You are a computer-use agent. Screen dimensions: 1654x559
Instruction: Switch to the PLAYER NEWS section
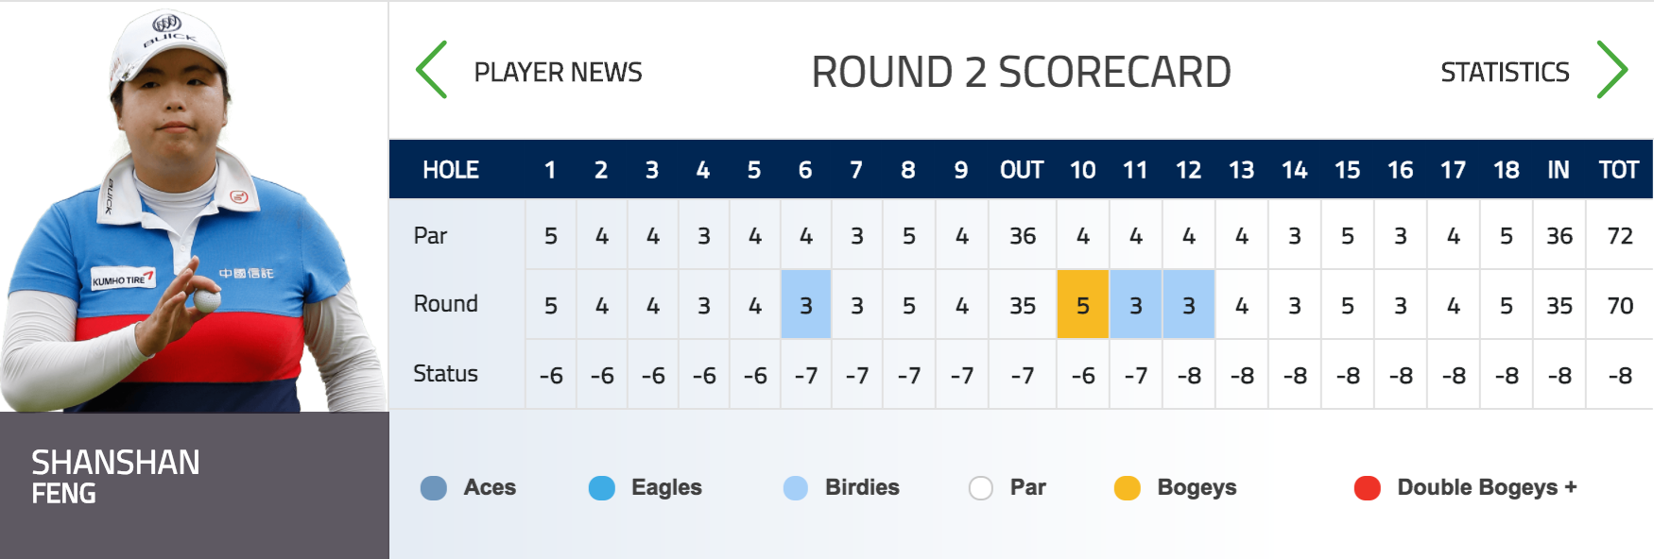click(558, 71)
